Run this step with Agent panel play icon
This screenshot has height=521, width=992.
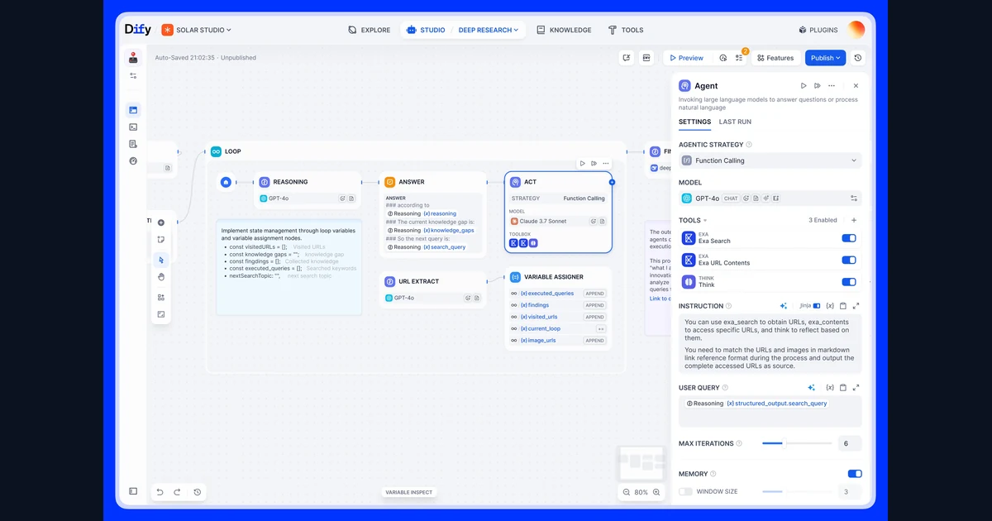click(804, 86)
